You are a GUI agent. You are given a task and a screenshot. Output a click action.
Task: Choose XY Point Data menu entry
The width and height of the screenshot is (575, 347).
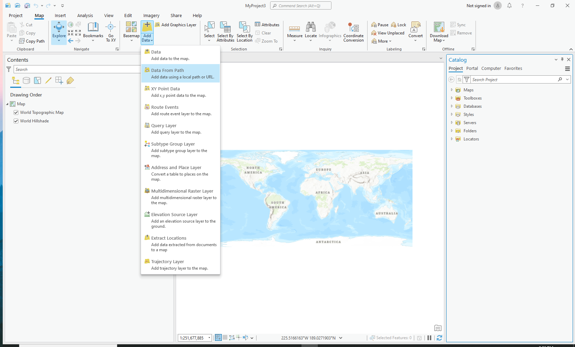[166, 89]
